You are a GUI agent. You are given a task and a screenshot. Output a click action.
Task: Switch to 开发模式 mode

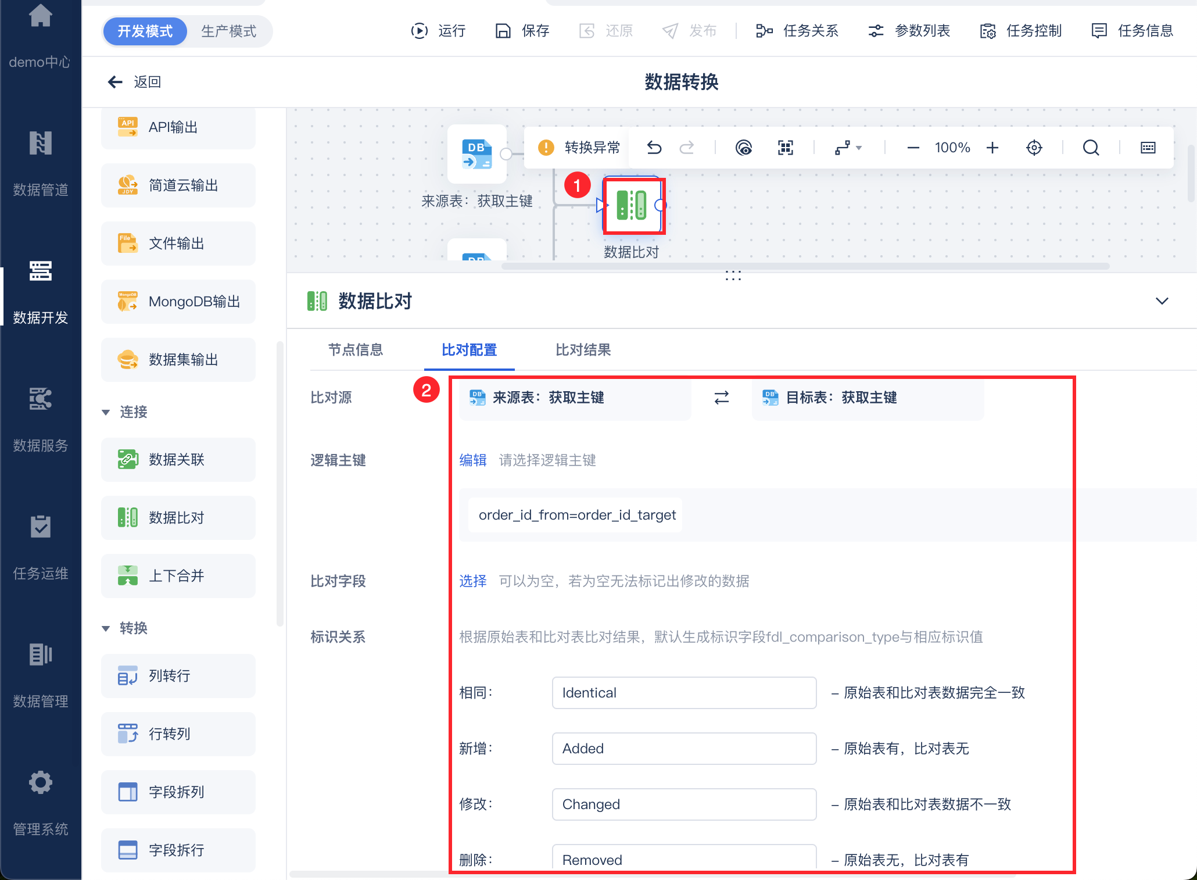[x=145, y=31]
